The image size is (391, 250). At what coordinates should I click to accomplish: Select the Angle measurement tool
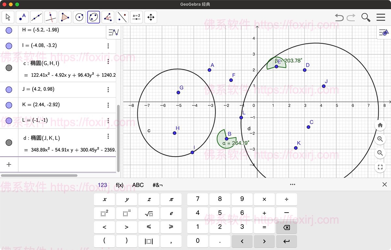pos(108,17)
